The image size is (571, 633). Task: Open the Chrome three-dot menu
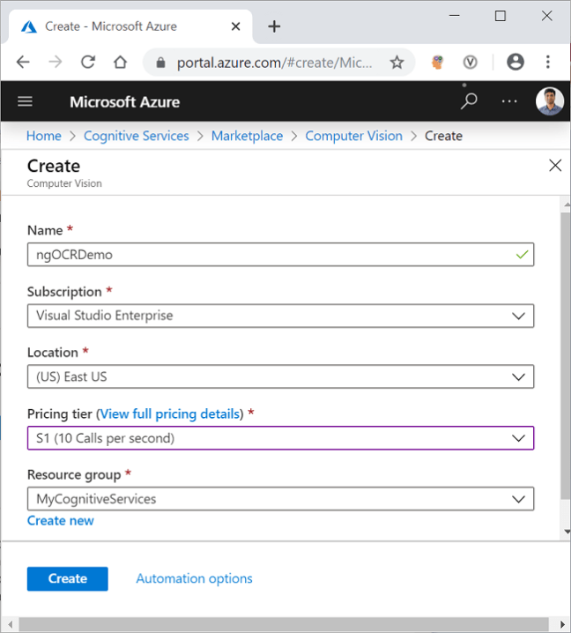pyautogui.click(x=547, y=63)
